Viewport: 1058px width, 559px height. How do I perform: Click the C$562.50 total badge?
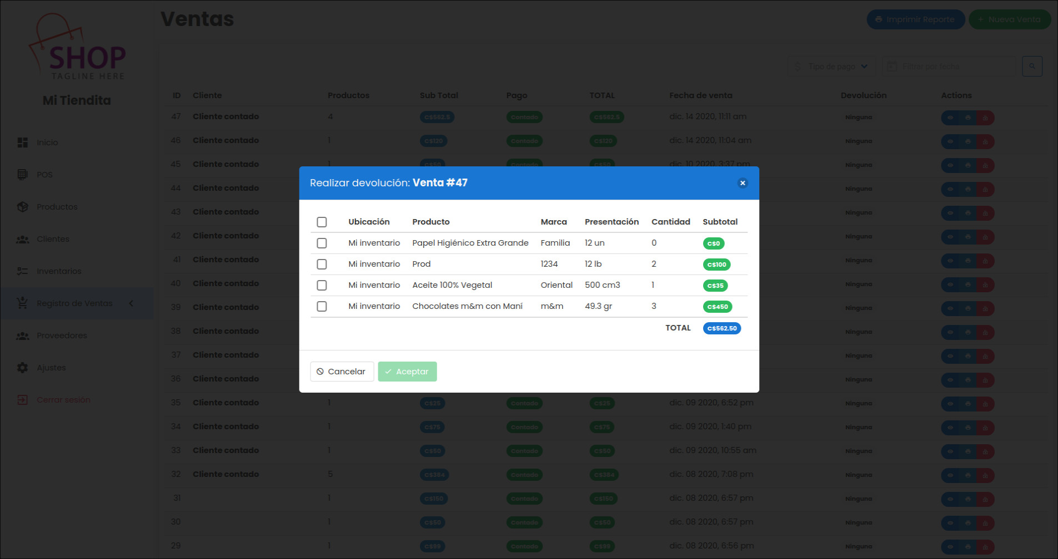pos(721,328)
